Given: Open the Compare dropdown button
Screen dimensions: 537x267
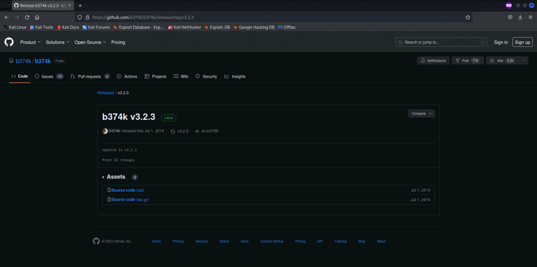Looking at the screenshot, I should (x=422, y=114).
